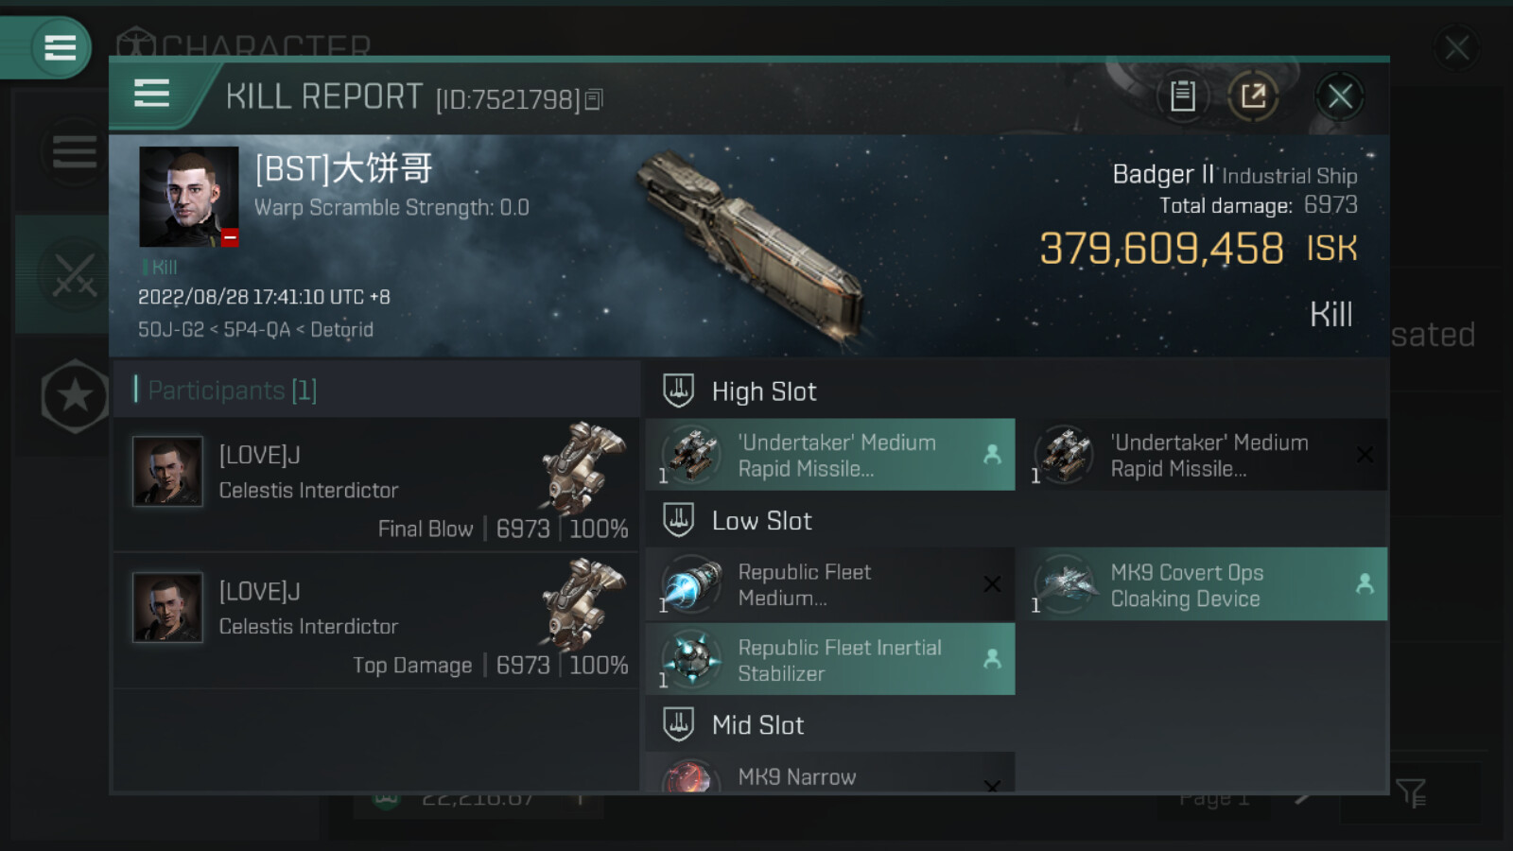Share the kill report externally
1513x851 pixels.
click(1253, 96)
